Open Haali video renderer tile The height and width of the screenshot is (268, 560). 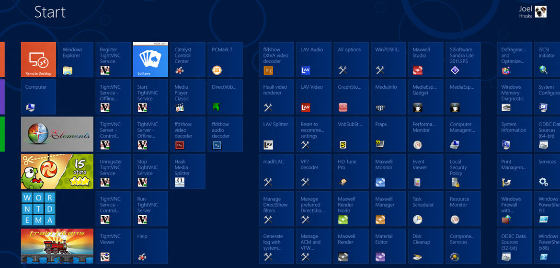tap(276, 97)
